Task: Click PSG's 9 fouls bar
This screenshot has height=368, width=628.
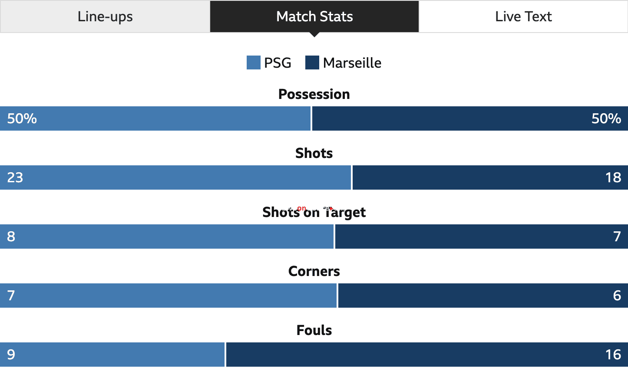Action: point(112,355)
